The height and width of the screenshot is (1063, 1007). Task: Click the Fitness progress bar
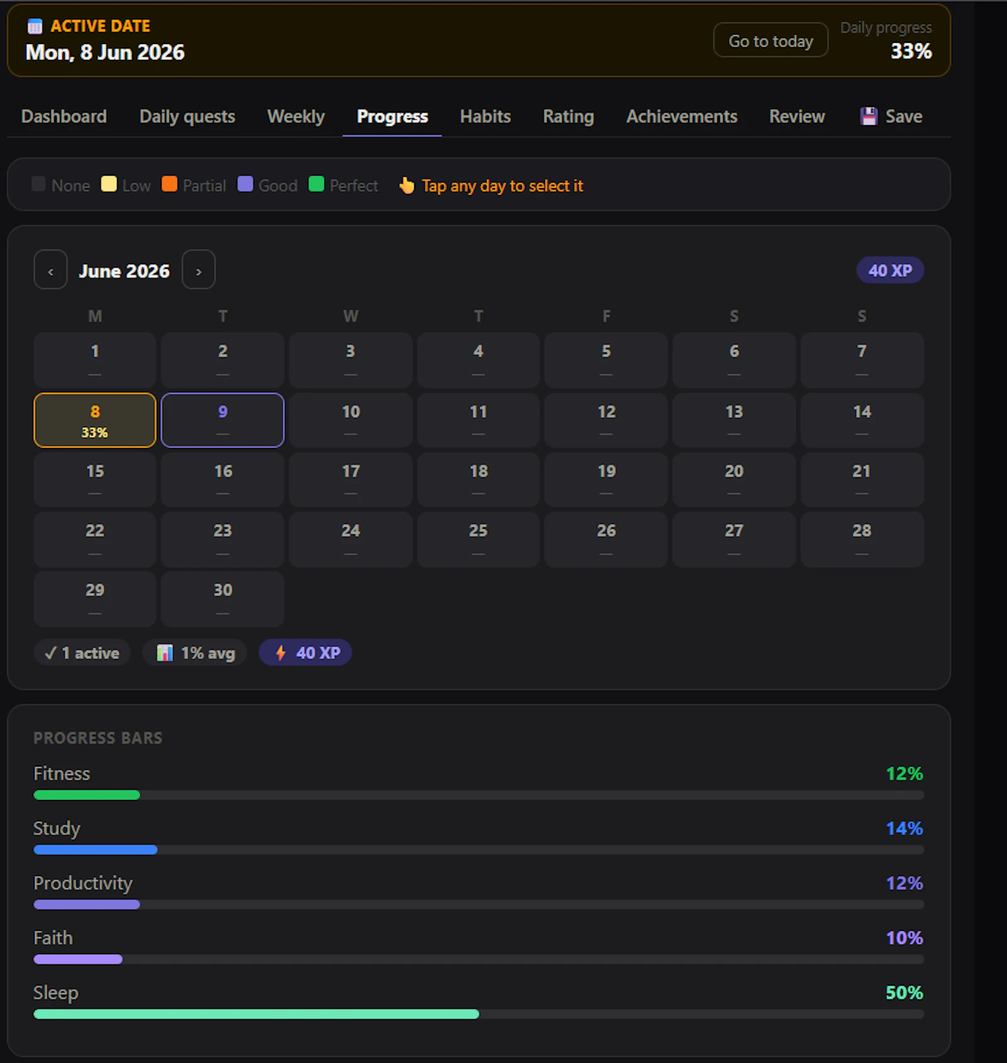coord(478,795)
